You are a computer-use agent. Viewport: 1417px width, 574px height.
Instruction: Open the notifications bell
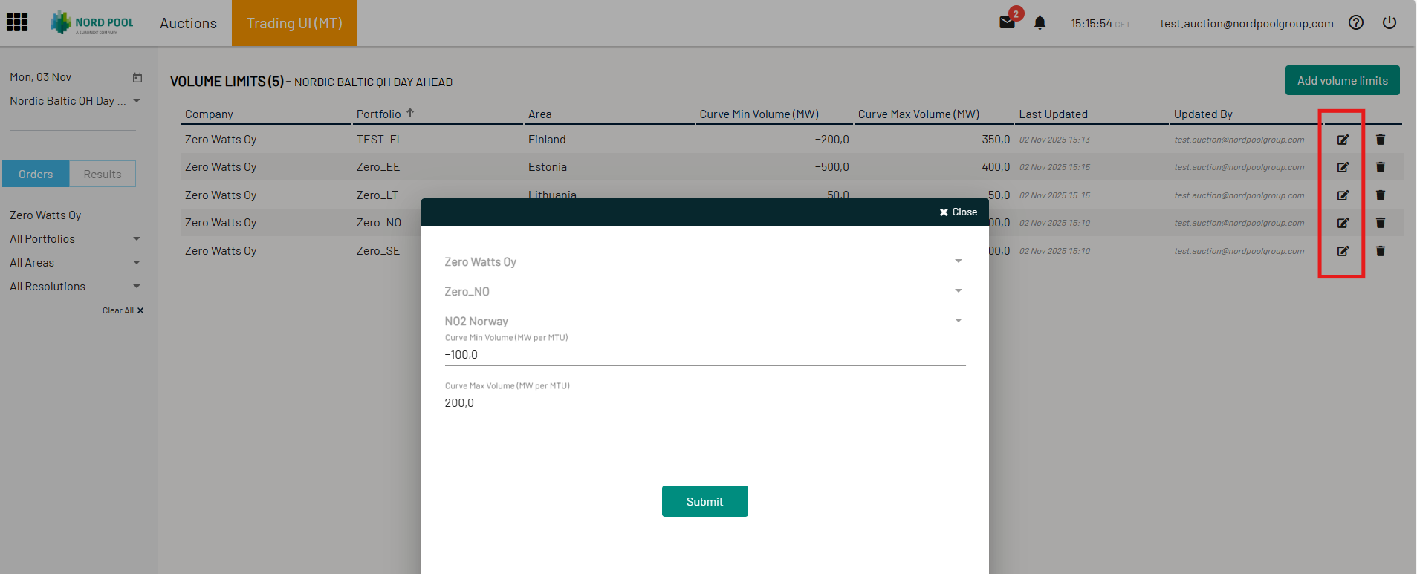1040,23
